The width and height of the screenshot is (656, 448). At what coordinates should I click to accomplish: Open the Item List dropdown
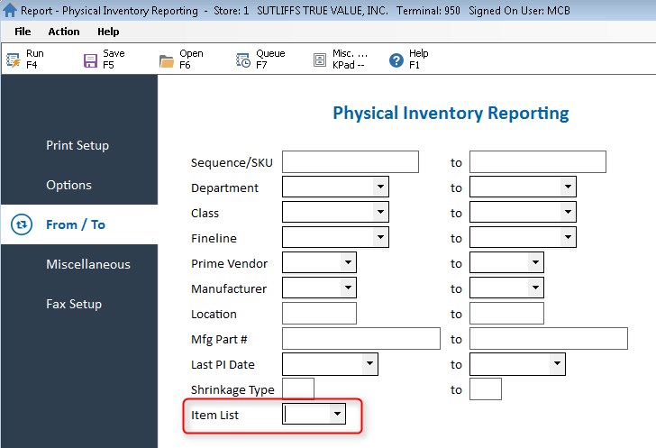[337, 414]
